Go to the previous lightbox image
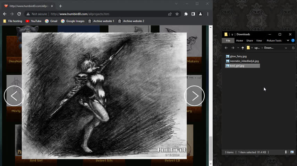297x166 pixels. pos(14,96)
